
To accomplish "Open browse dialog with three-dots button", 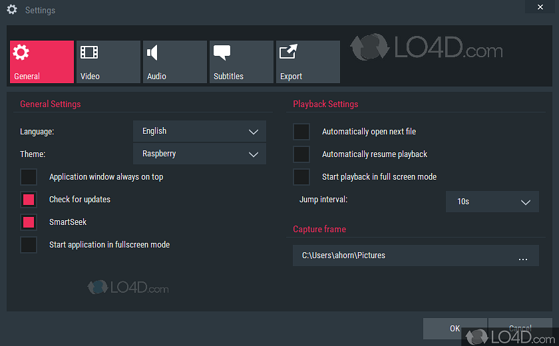I will coord(523,256).
